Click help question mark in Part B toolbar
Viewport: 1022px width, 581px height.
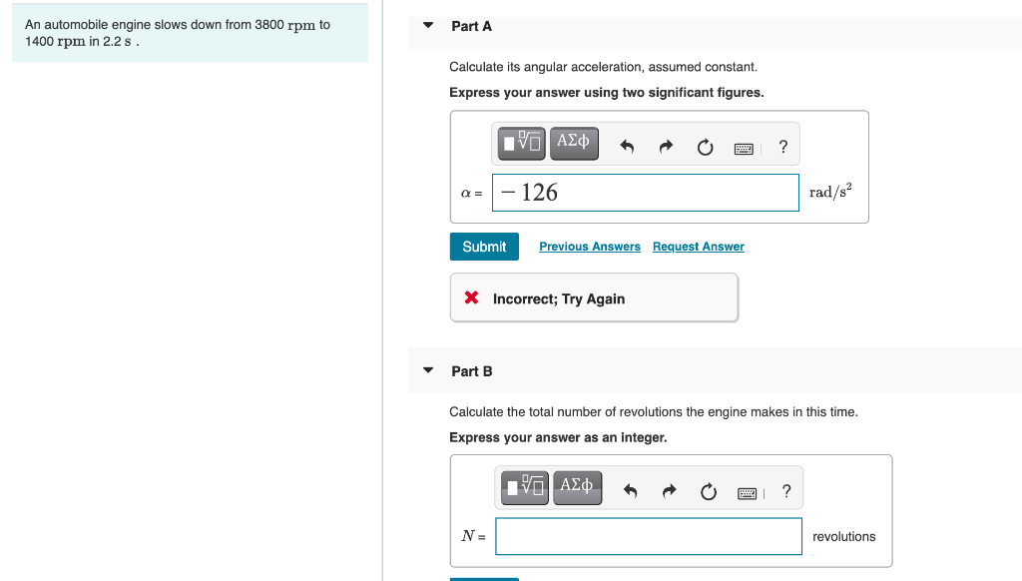786,491
